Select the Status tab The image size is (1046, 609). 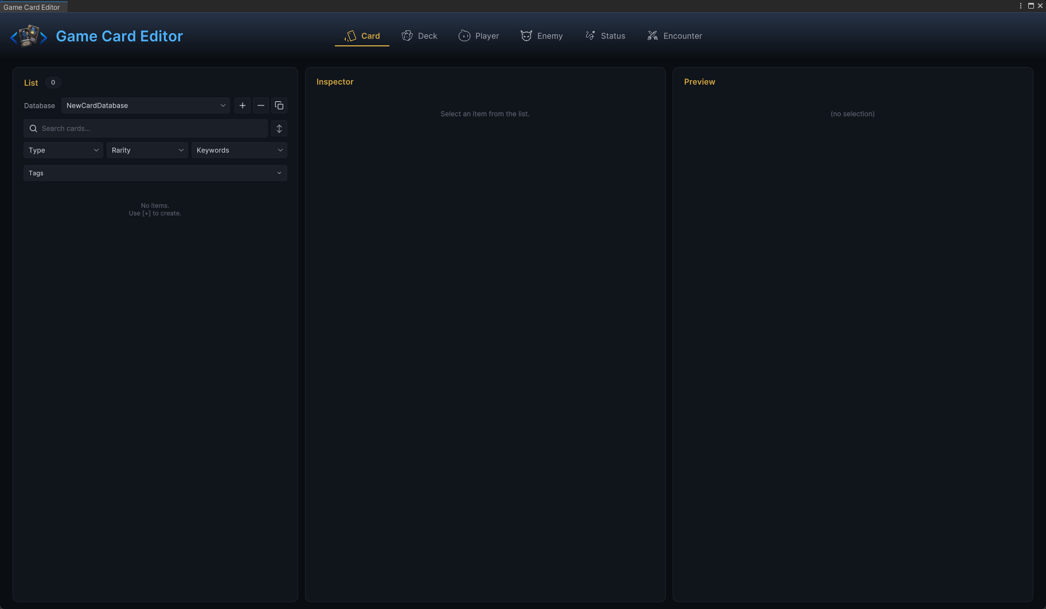point(605,36)
